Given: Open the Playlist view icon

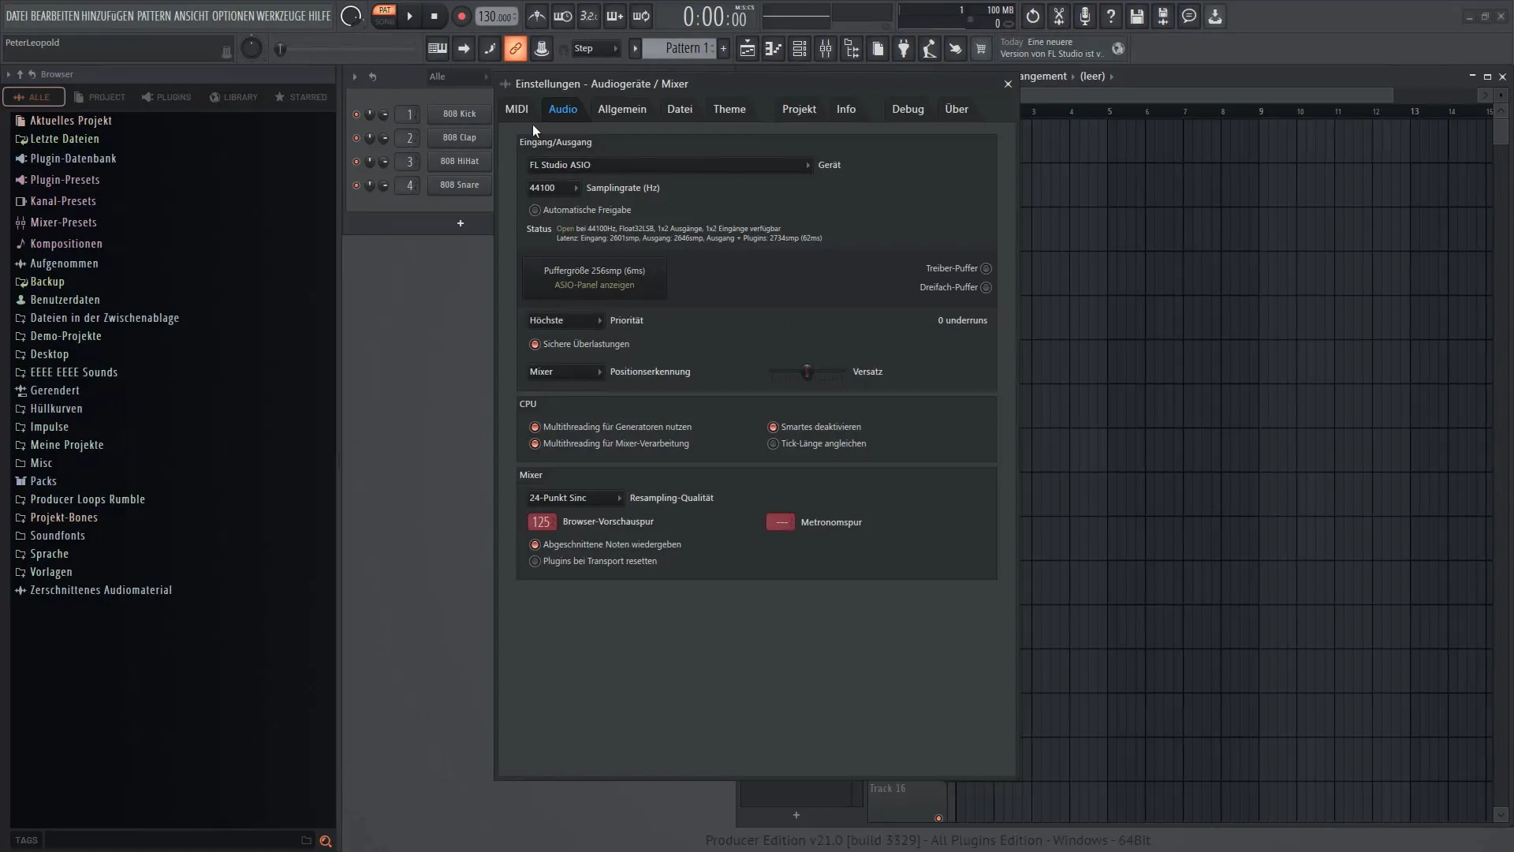Looking at the screenshot, I should pyautogui.click(x=747, y=49).
